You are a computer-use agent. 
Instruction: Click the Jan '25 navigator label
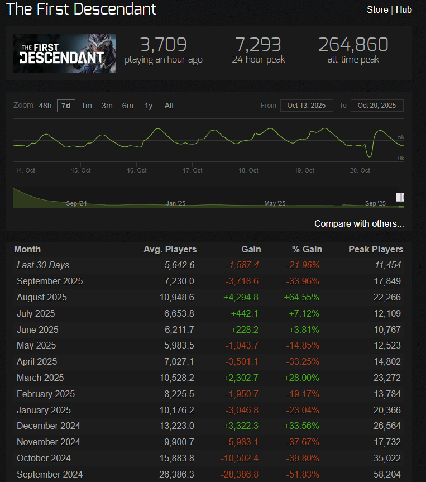pyautogui.click(x=176, y=203)
